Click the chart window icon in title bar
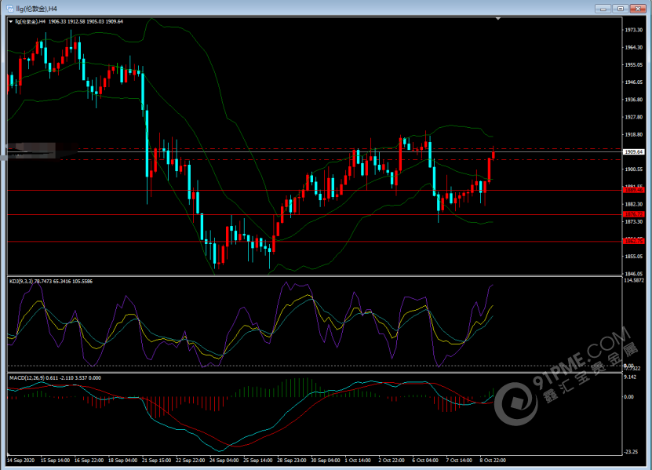Screen dimensions: 652x470 pyautogui.click(x=10, y=9)
